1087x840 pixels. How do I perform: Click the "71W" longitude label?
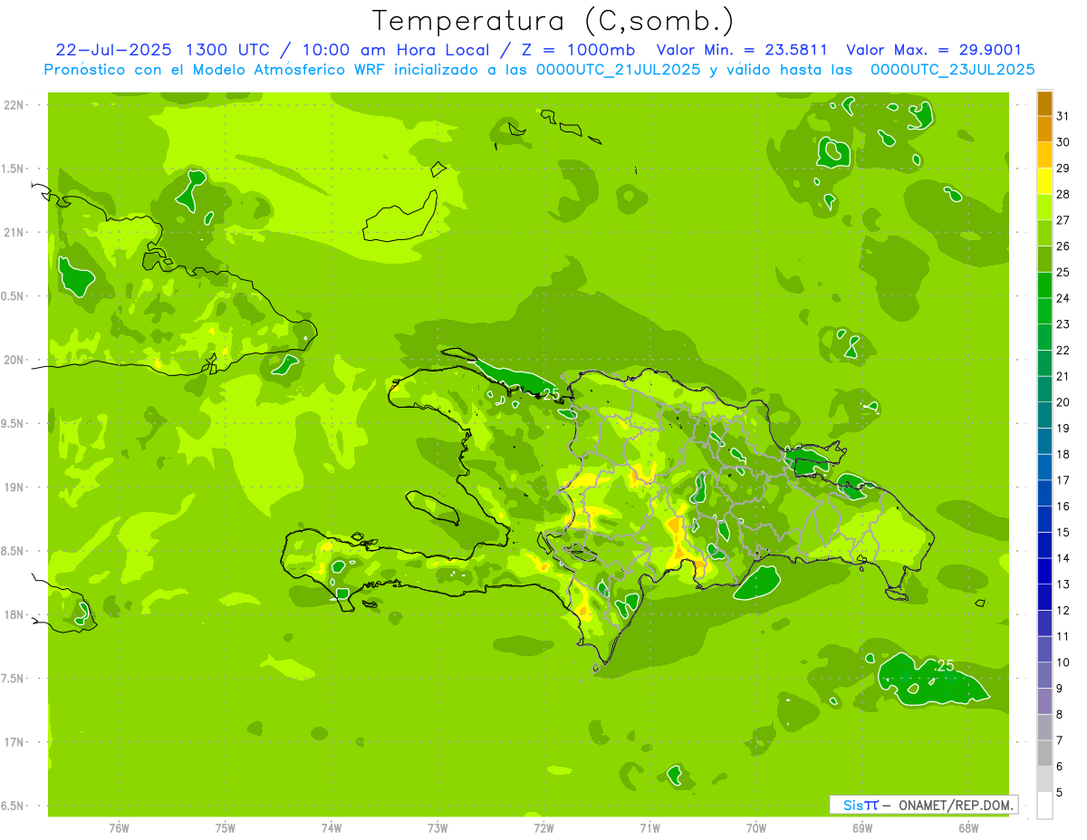(x=649, y=827)
